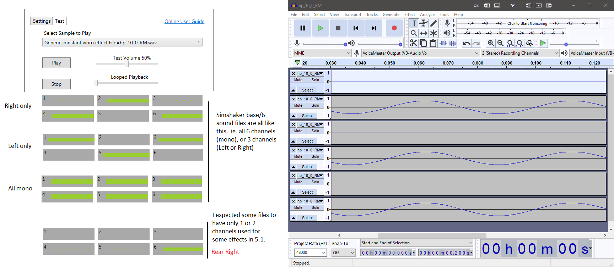Viewport: 614px width, 267px height.
Task: Open the Project Rate 48000 dropdown
Action: click(x=310, y=252)
